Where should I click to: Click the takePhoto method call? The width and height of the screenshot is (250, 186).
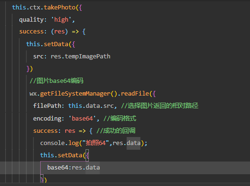60,8
